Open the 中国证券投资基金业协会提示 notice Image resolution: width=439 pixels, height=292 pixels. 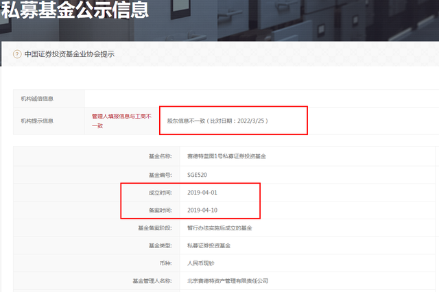click(x=69, y=54)
